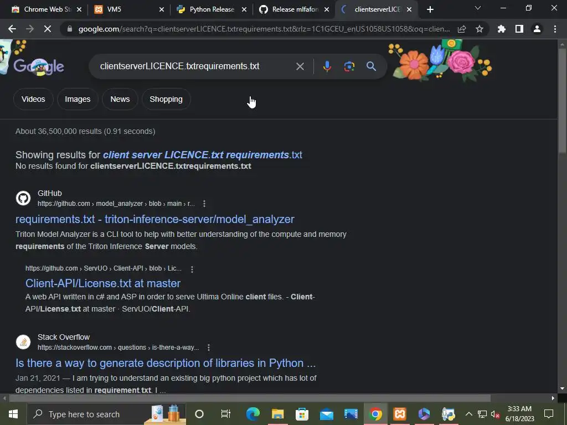Switch to the Release mlfafon GitHub tab
This screenshot has height=425, width=567.
295,9
